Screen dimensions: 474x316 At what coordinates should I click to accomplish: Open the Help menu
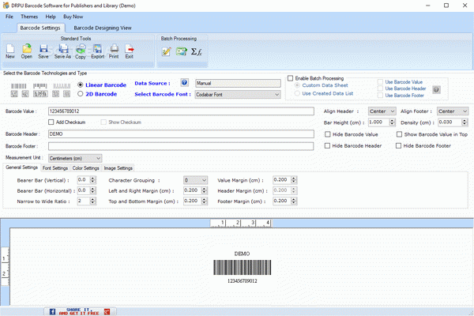(51, 17)
